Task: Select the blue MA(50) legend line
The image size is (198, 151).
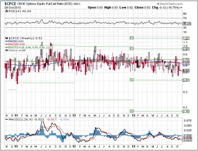Action: pos(7,41)
